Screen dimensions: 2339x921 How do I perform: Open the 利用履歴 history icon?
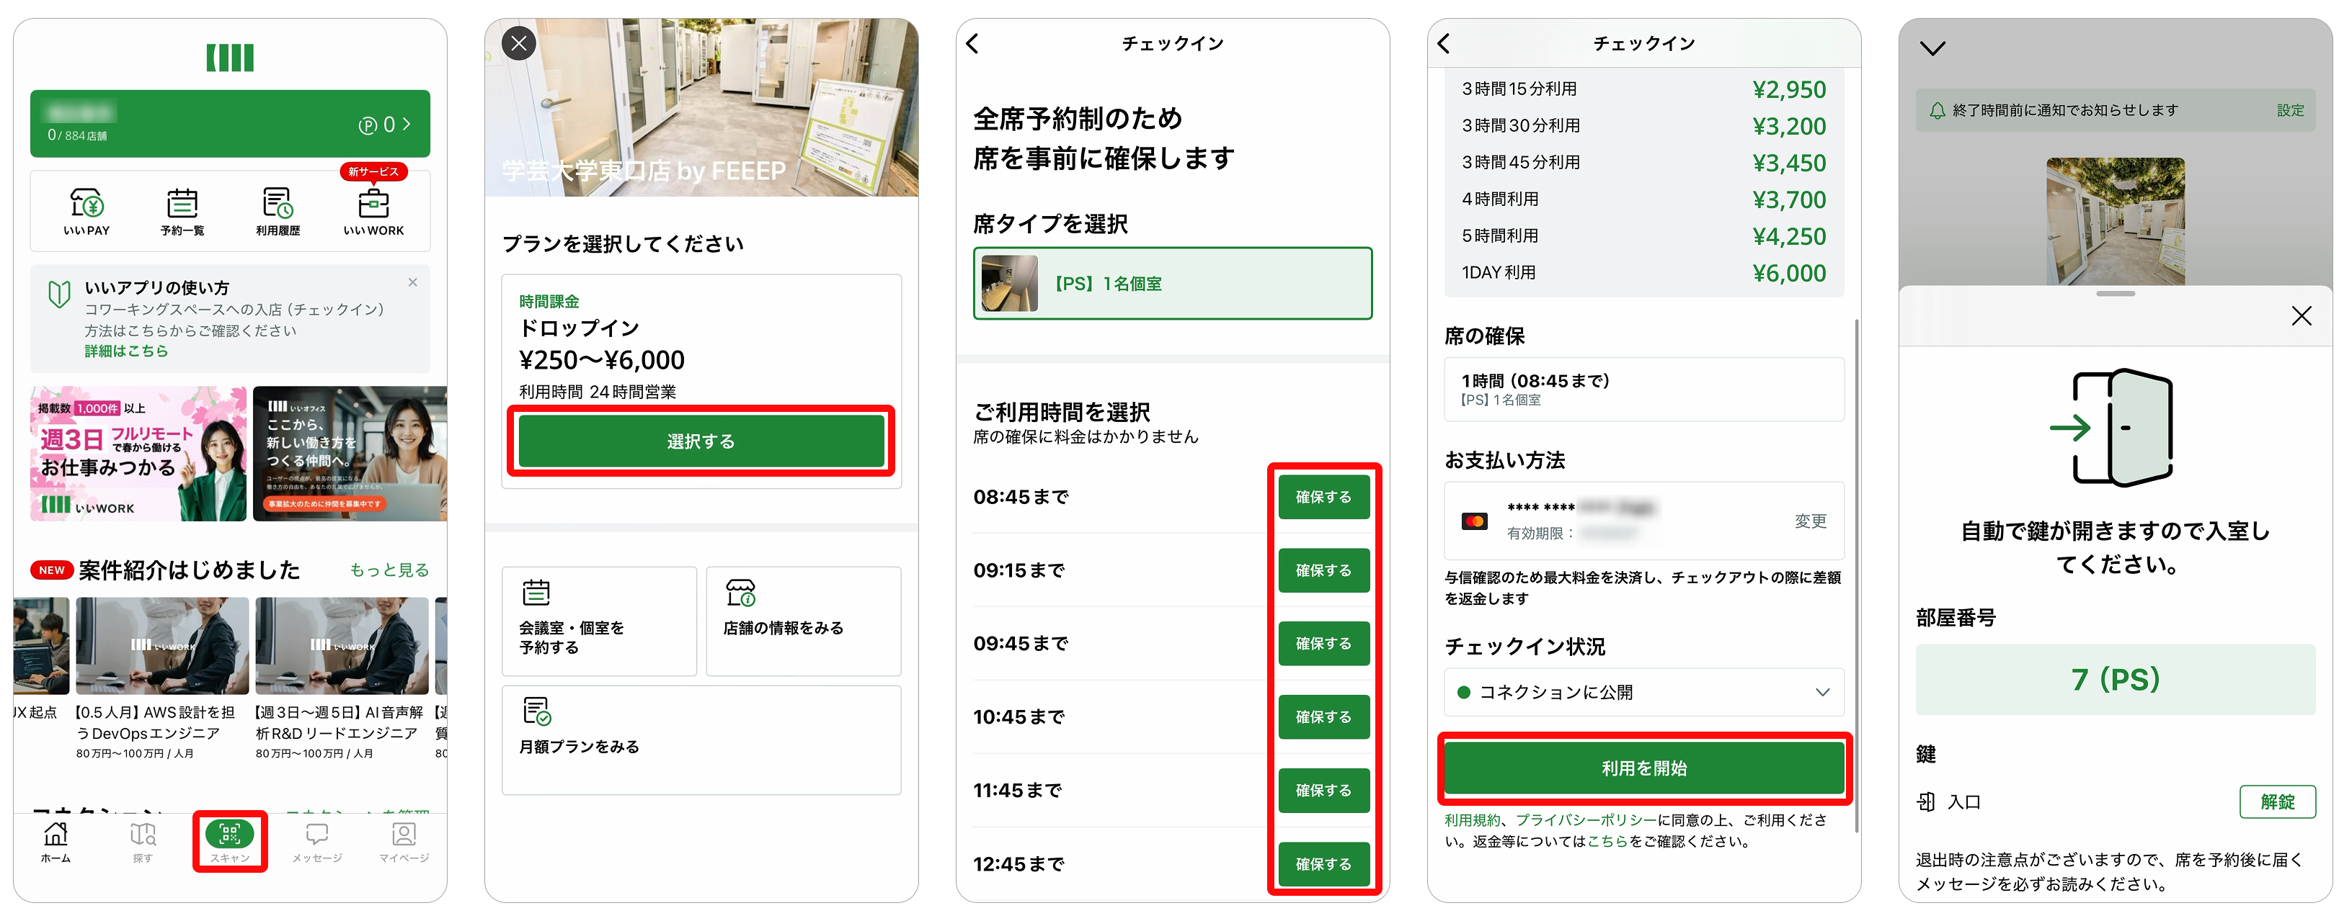tap(278, 212)
